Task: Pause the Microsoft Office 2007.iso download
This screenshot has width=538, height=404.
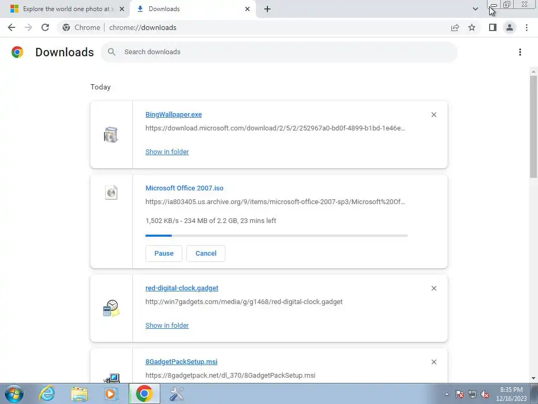Action: [164, 254]
